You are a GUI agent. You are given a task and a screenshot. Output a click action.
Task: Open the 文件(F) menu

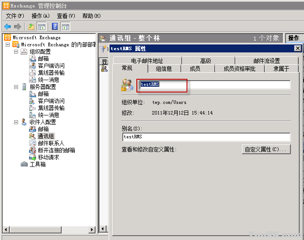(x=15, y=16)
